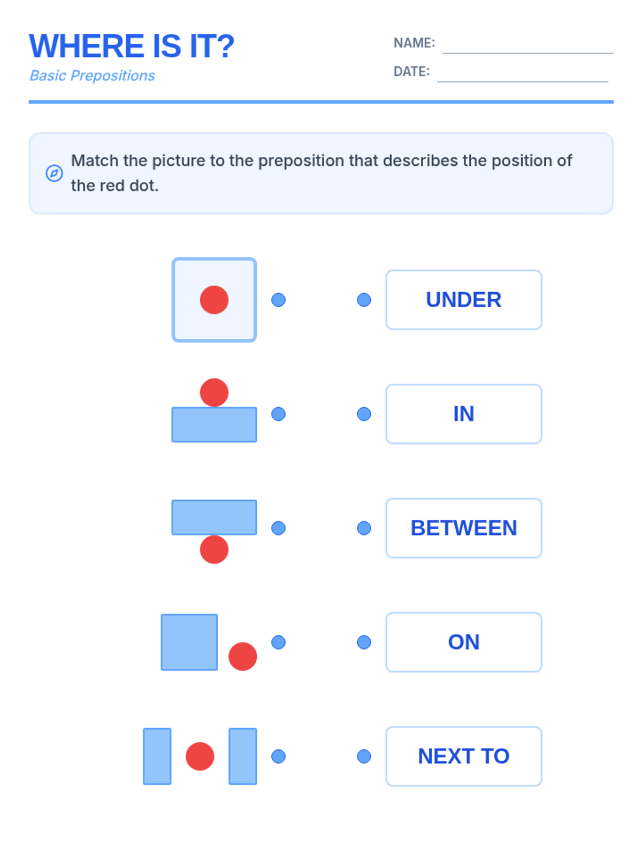Click the compass icon in instructions box
The height and width of the screenshot is (856, 642).
54,173
